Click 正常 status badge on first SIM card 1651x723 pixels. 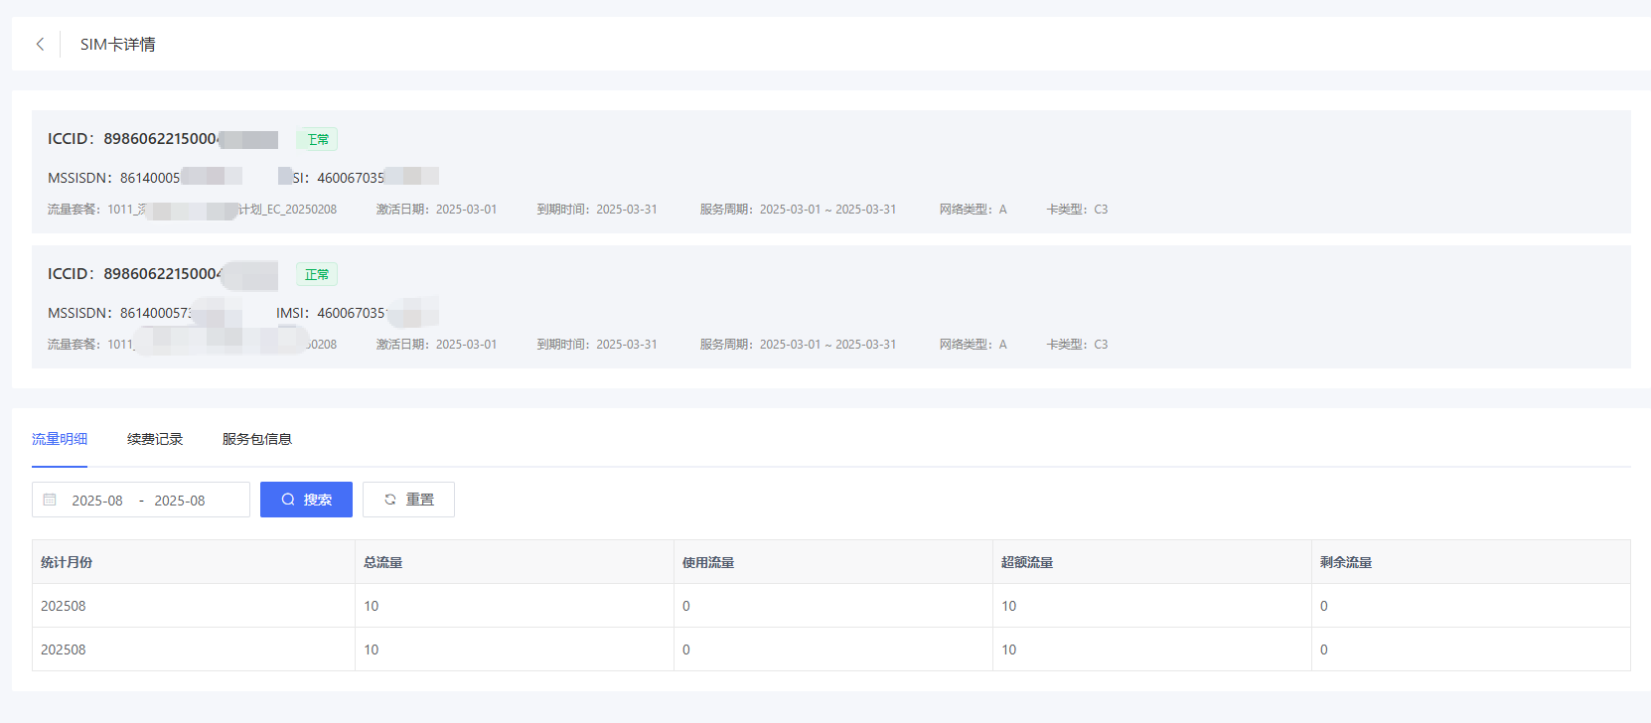317,139
